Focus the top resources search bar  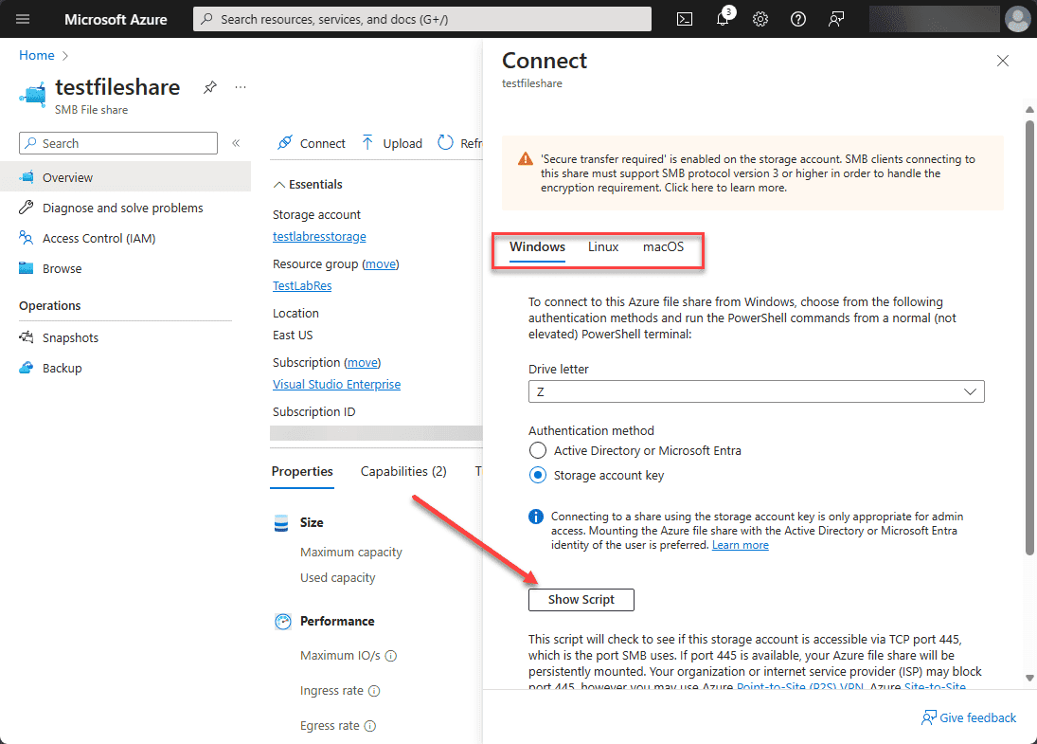click(x=422, y=19)
